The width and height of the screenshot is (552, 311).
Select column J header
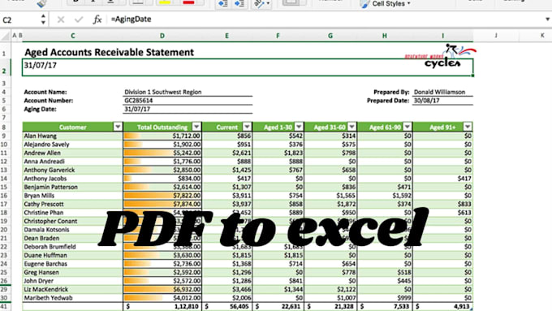[496, 36]
